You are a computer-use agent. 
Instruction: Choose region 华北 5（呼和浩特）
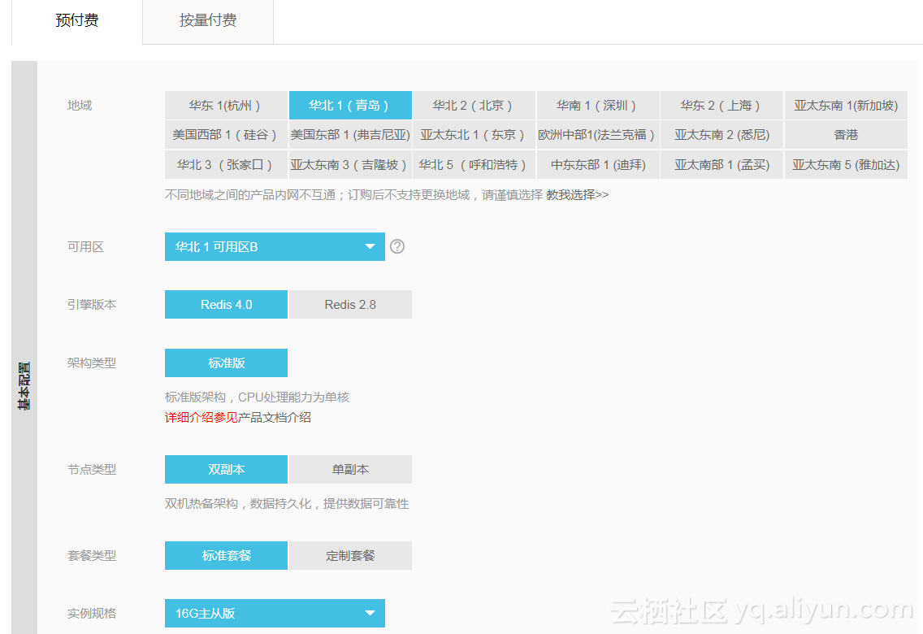pyautogui.click(x=474, y=165)
